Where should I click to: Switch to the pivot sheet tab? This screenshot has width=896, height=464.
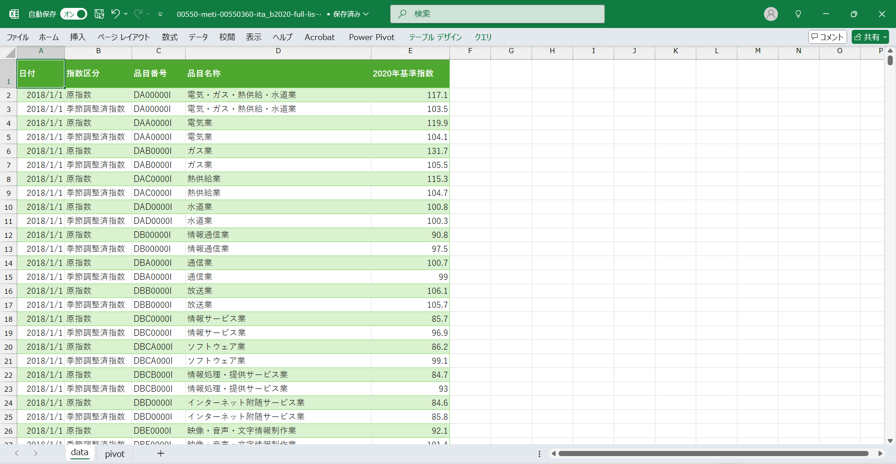114,454
